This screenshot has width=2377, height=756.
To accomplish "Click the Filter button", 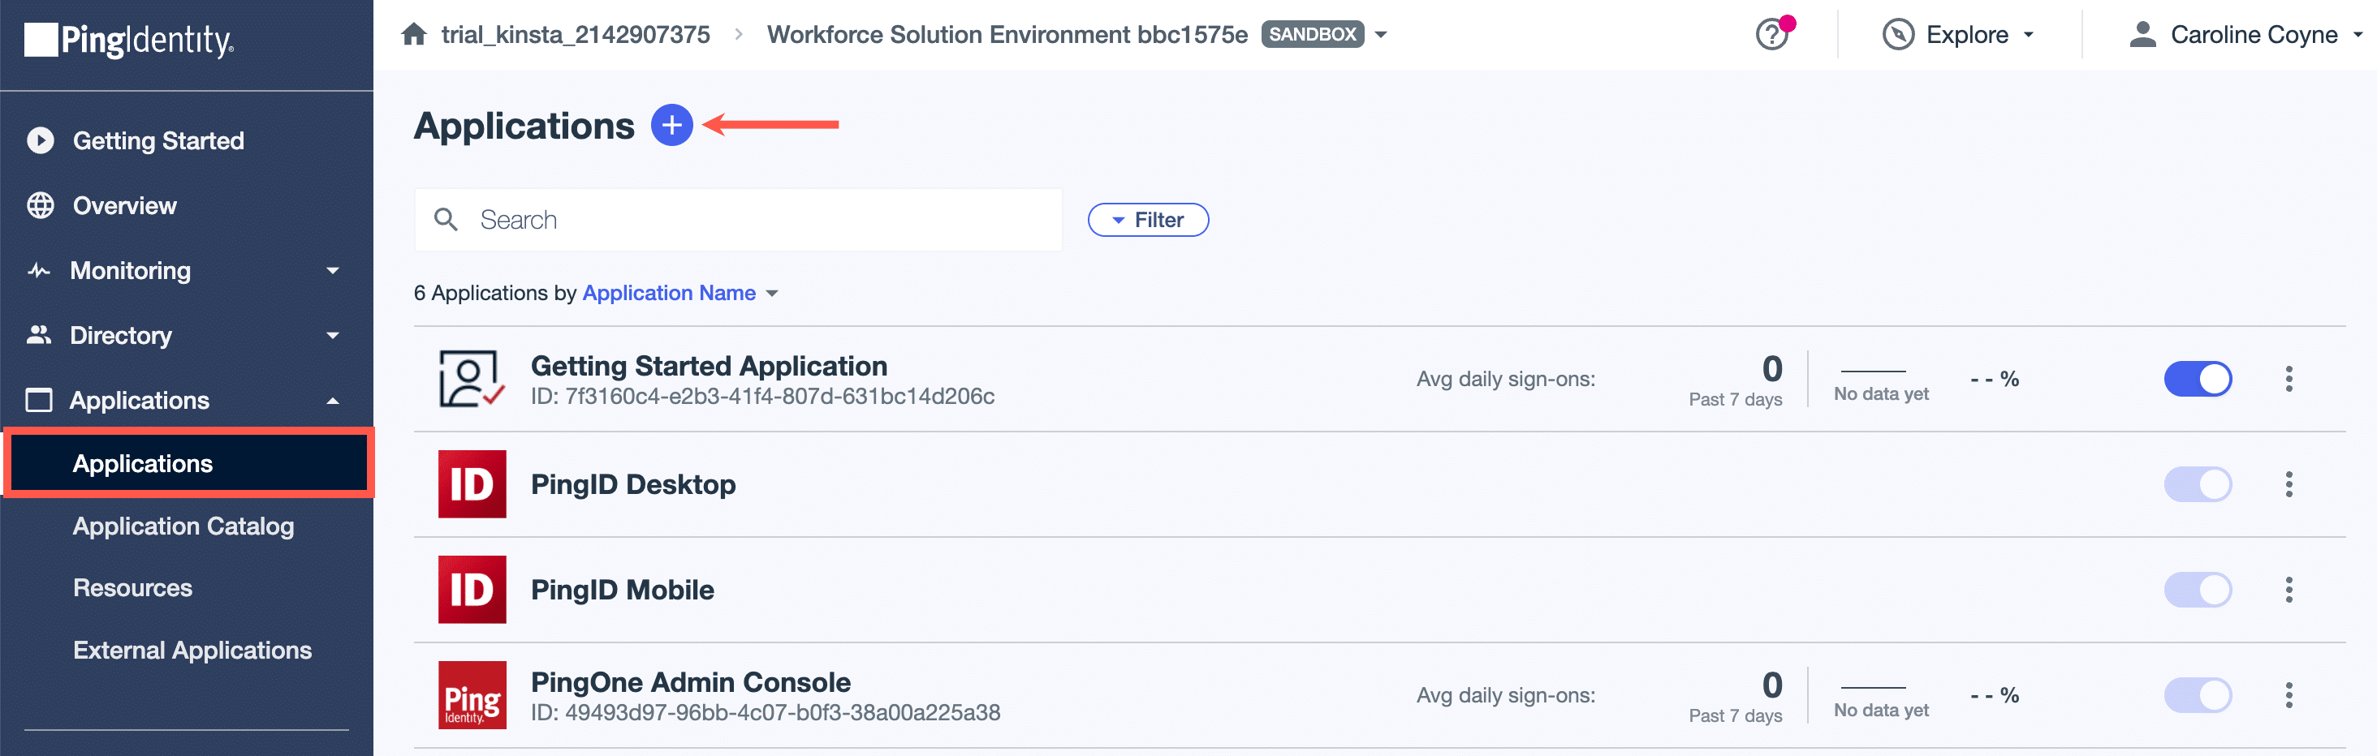I will [x=1147, y=220].
